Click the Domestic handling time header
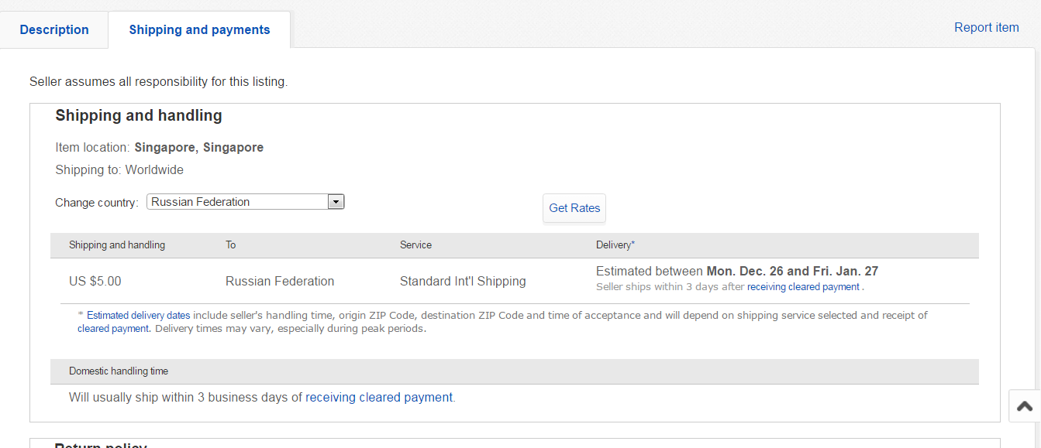 pyautogui.click(x=119, y=371)
